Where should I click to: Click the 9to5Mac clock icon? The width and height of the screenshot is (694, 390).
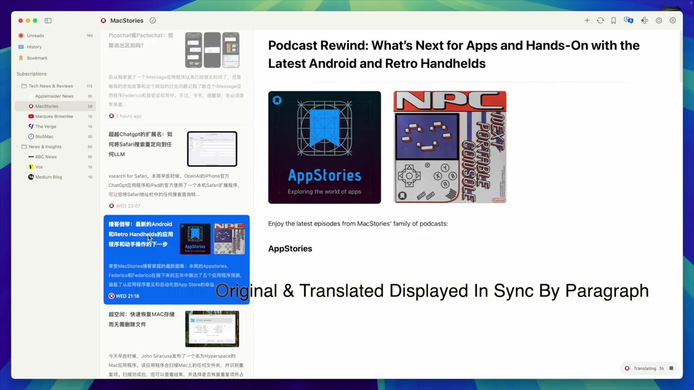(x=31, y=136)
